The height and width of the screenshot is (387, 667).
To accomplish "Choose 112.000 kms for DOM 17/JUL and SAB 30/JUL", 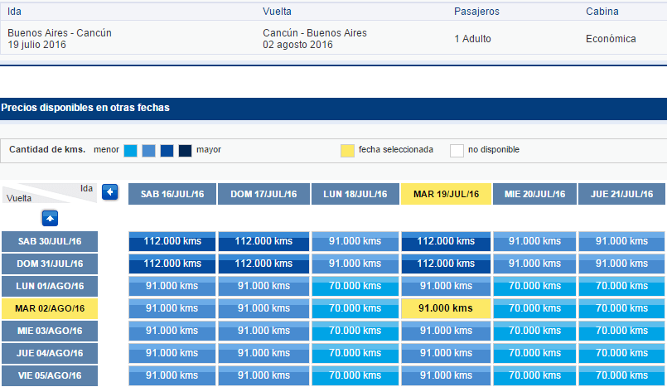I will 263,241.
